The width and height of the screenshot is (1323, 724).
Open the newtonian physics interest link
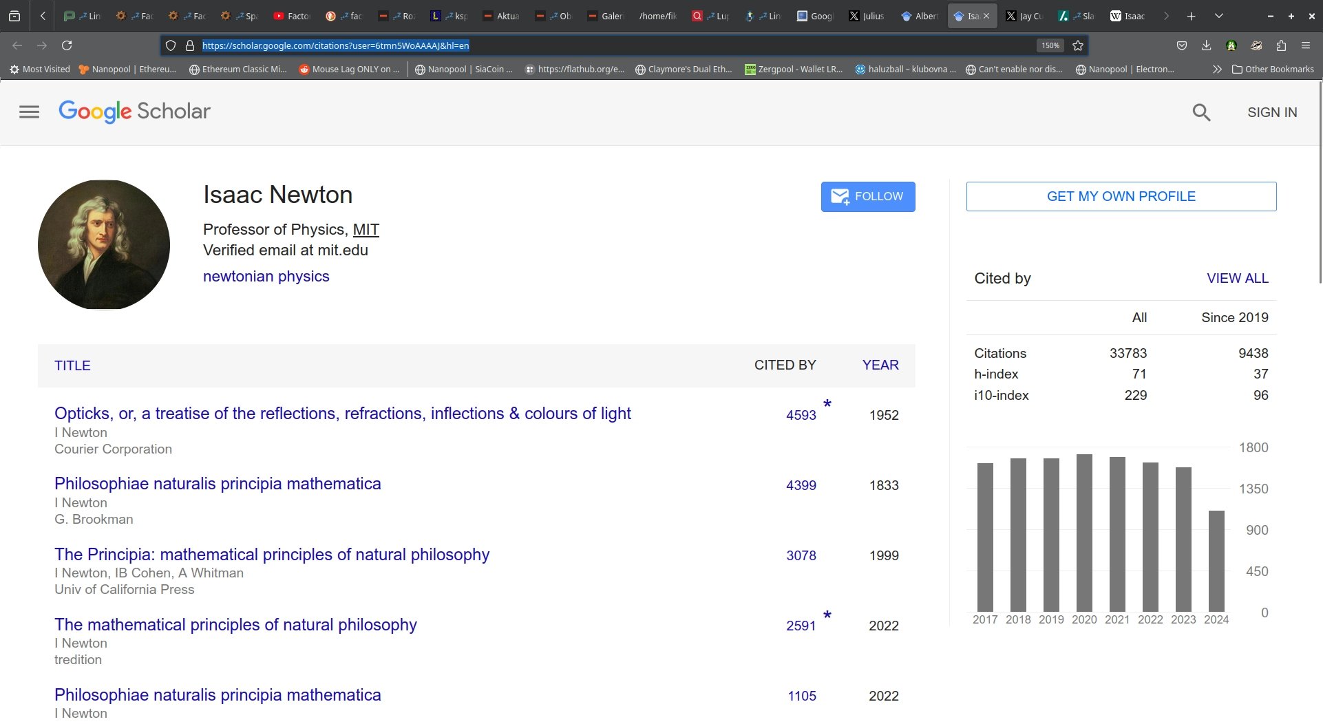point(266,276)
